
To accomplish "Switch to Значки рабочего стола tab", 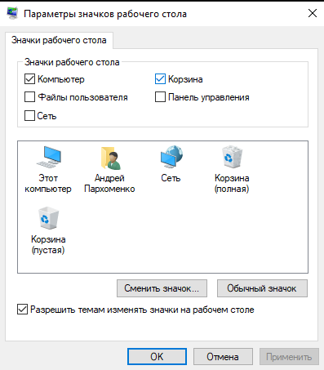I will point(59,40).
